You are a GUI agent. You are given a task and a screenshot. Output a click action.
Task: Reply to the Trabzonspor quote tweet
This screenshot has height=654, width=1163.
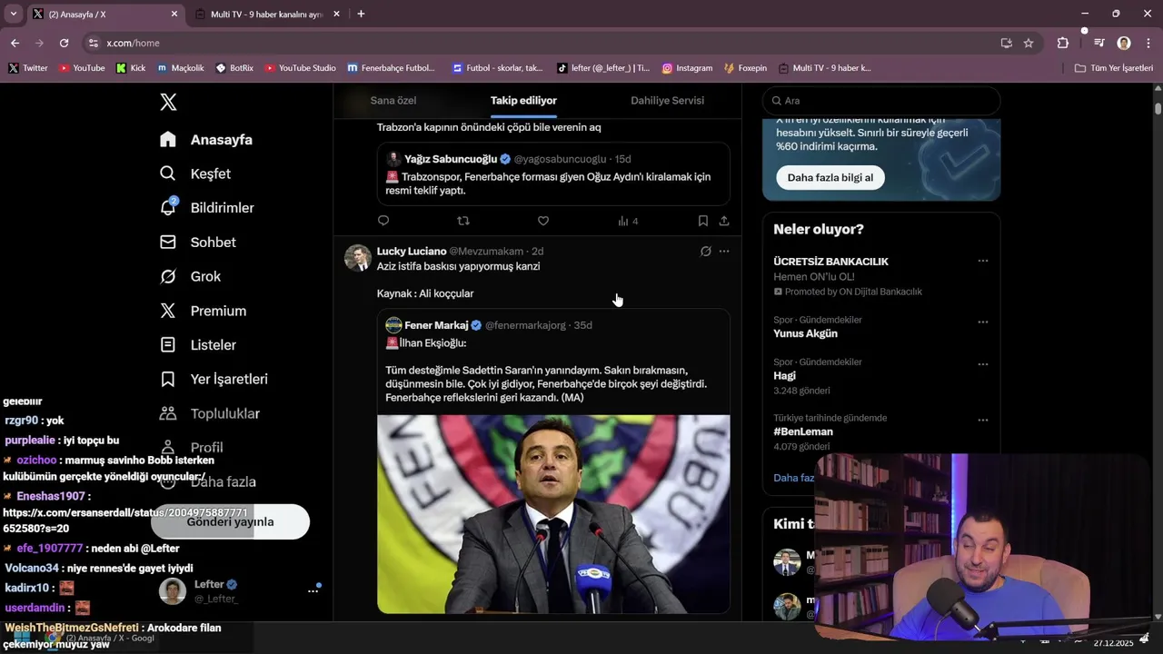383,221
